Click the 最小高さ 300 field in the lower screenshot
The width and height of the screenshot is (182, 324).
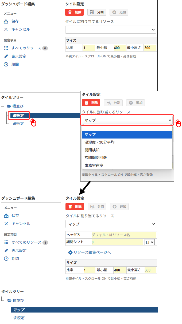pyautogui.click(x=150, y=270)
